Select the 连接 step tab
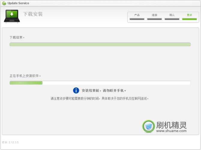 [x=154, y=15]
